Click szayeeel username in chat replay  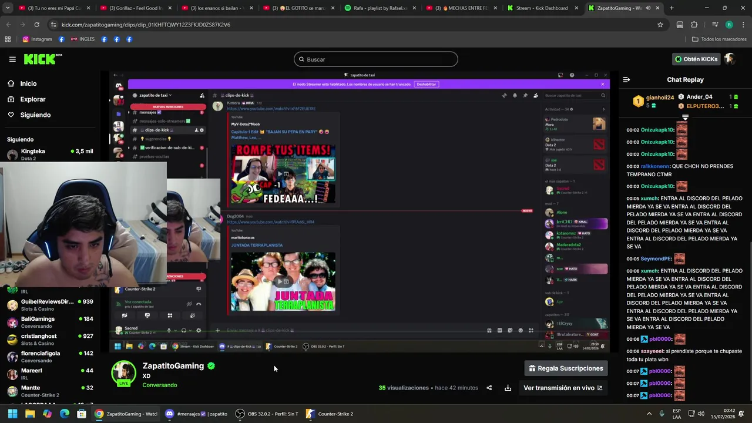tap(652, 351)
